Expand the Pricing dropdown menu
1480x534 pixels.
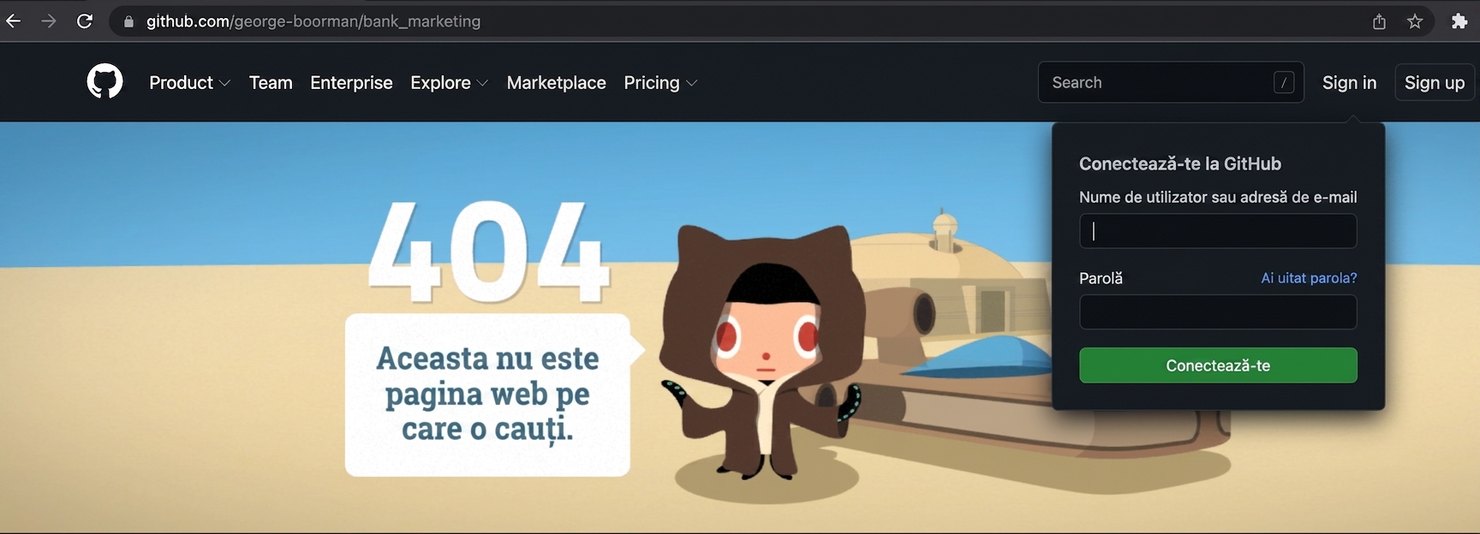pos(660,83)
